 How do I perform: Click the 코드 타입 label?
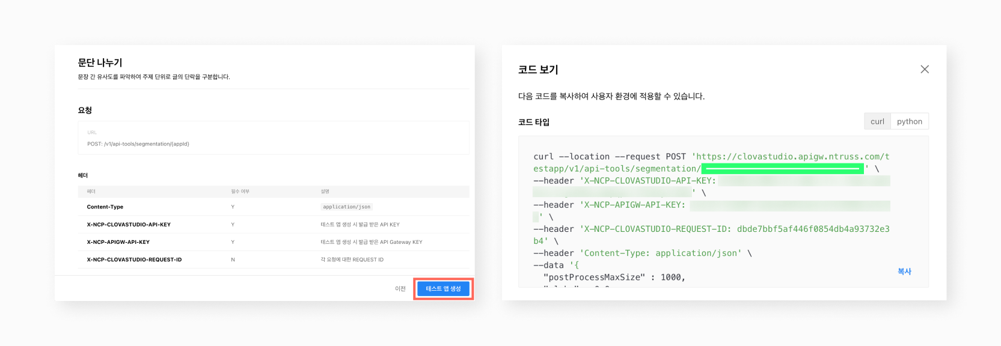[534, 122]
